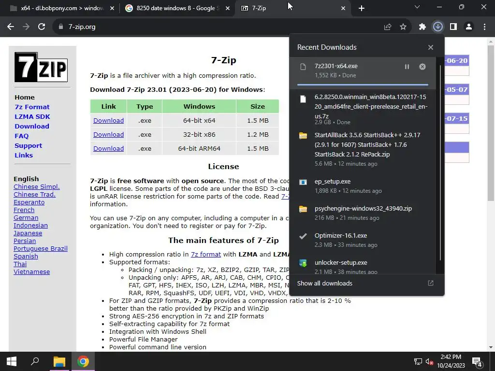This screenshot has width=495, height=371.
Task: Switch language to Chinese Simpl.
Action: tap(37, 187)
